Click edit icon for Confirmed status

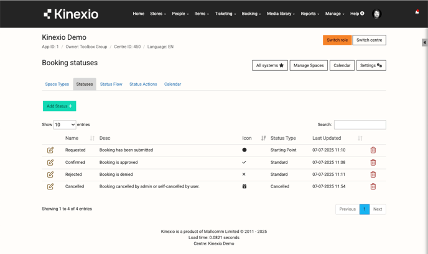click(x=50, y=163)
